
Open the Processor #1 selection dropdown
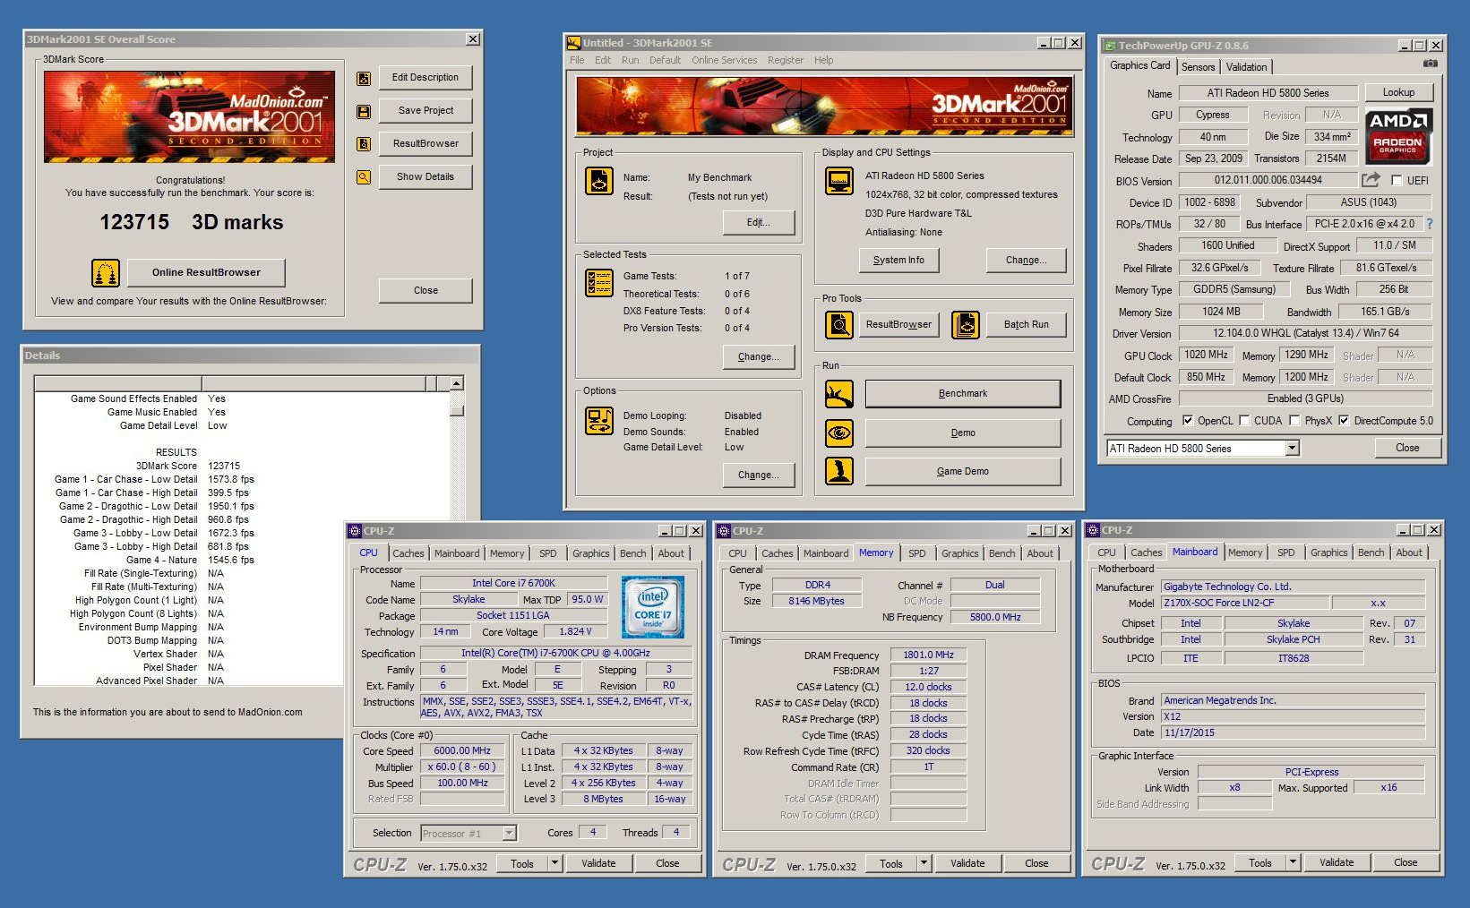click(510, 834)
